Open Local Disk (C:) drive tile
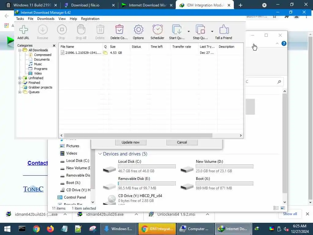Viewport: 313px width, 235px height. tap(139, 166)
